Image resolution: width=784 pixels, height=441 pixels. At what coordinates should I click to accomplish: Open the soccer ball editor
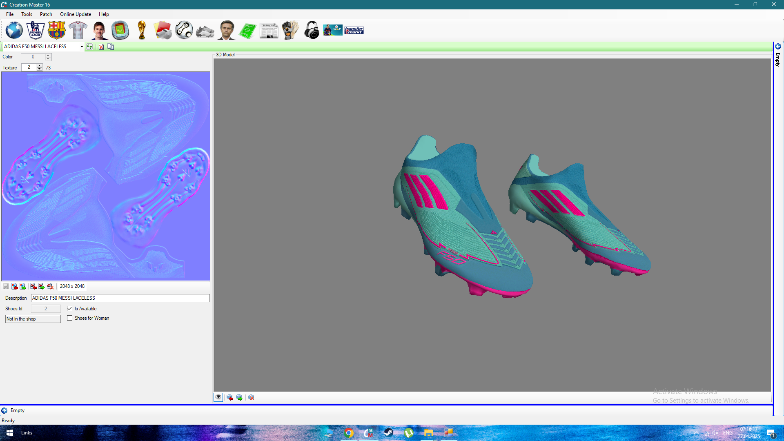point(184,31)
